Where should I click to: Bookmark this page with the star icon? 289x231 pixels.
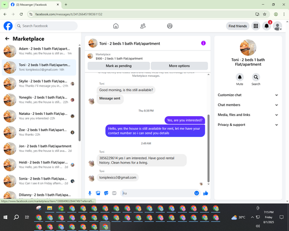click(265, 14)
